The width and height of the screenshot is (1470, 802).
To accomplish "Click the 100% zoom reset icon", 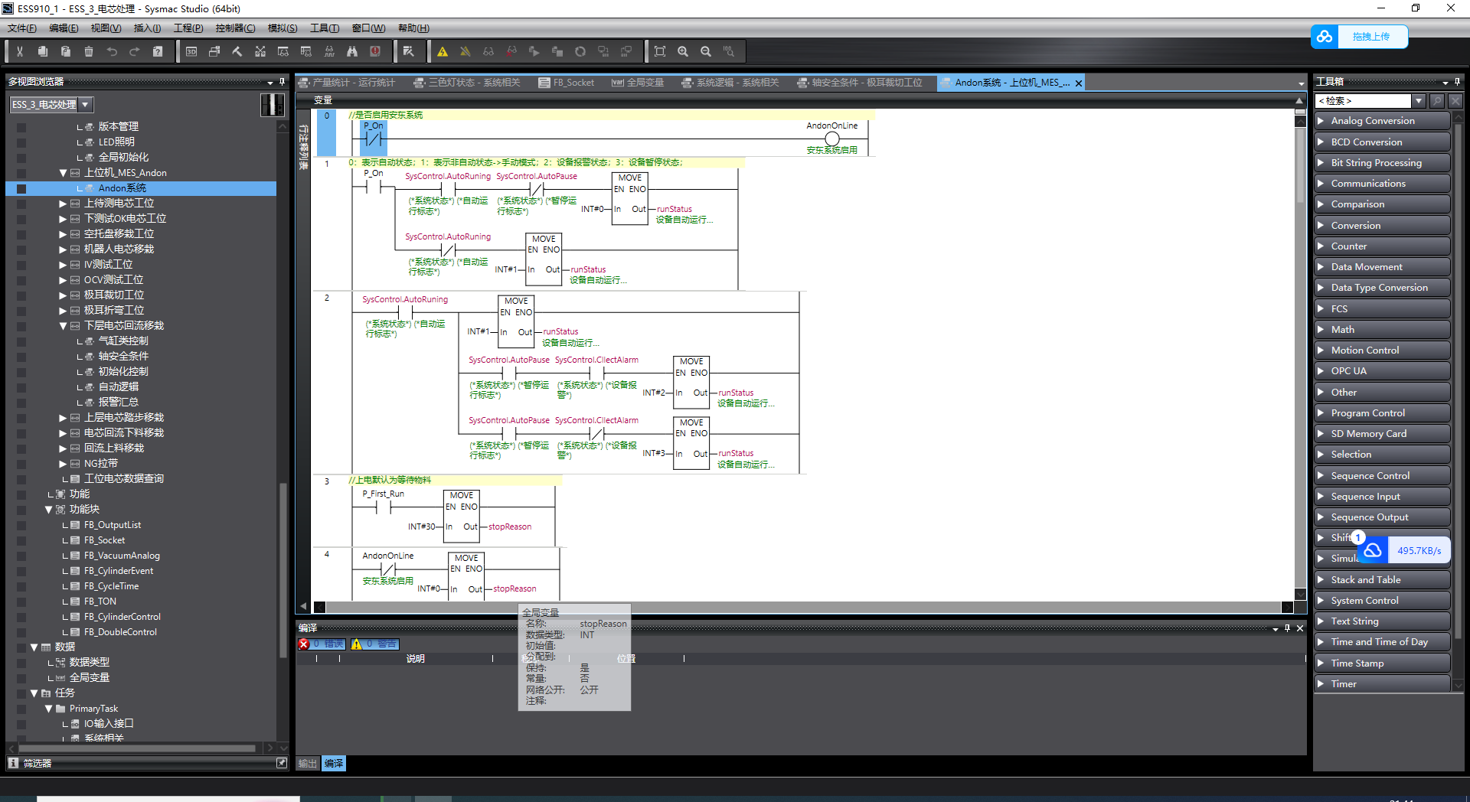I will tap(729, 51).
